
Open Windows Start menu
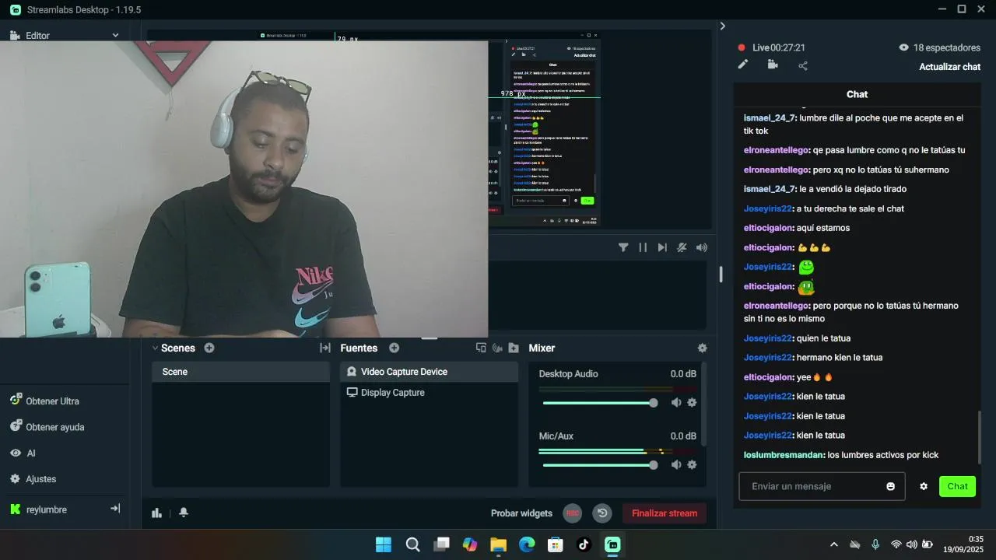pos(384,544)
